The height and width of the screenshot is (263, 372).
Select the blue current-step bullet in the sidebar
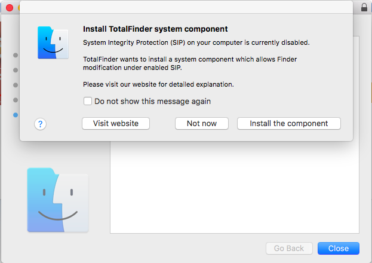(16, 115)
